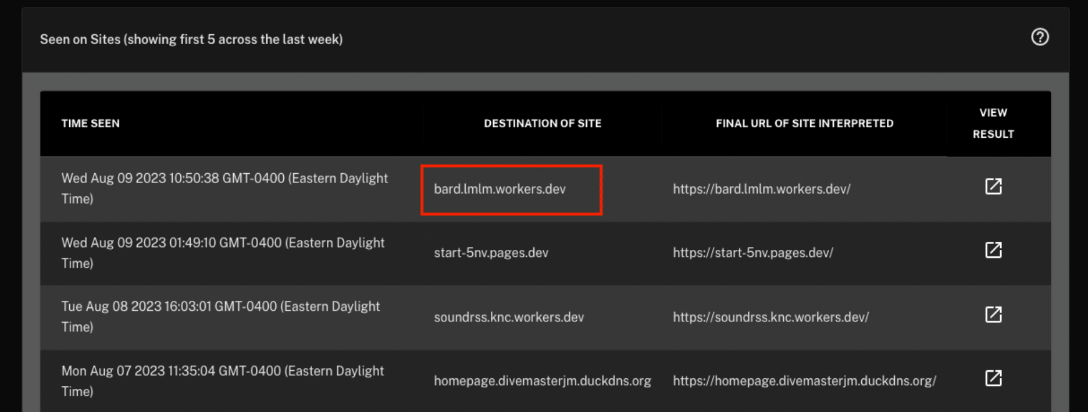
Task: Click destination cell soundrss.knc.workers.dev
Action: [509, 317]
